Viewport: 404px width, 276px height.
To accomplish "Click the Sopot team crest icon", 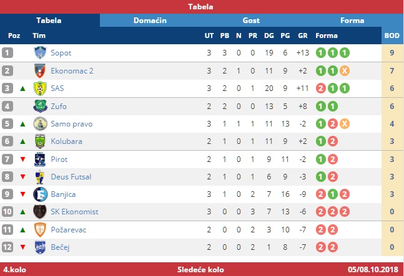I will (x=40, y=53).
